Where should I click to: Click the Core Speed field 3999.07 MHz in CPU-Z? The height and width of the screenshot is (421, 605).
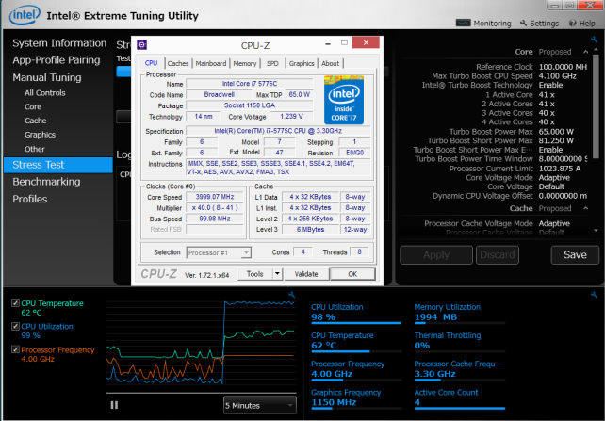coord(215,197)
